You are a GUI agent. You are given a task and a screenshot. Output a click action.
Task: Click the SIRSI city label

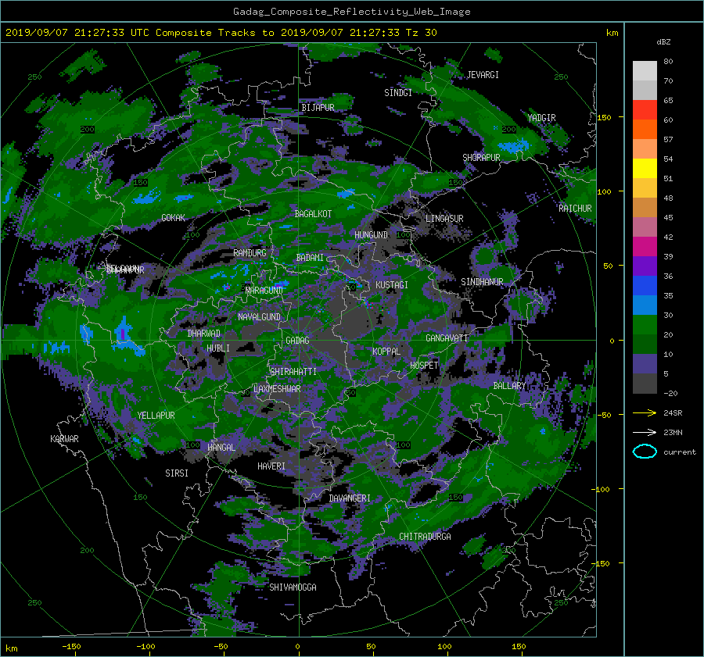point(177,473)
